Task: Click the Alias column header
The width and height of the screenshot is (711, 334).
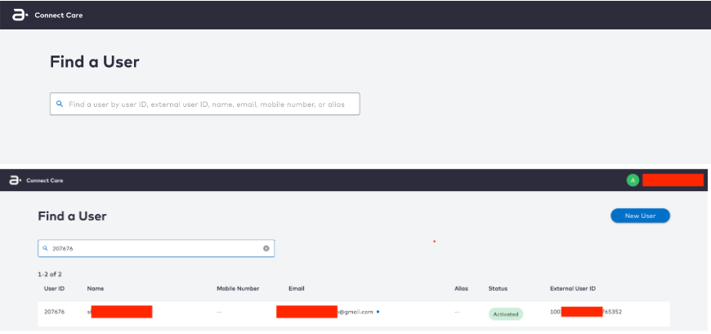Action: (461, 288)
